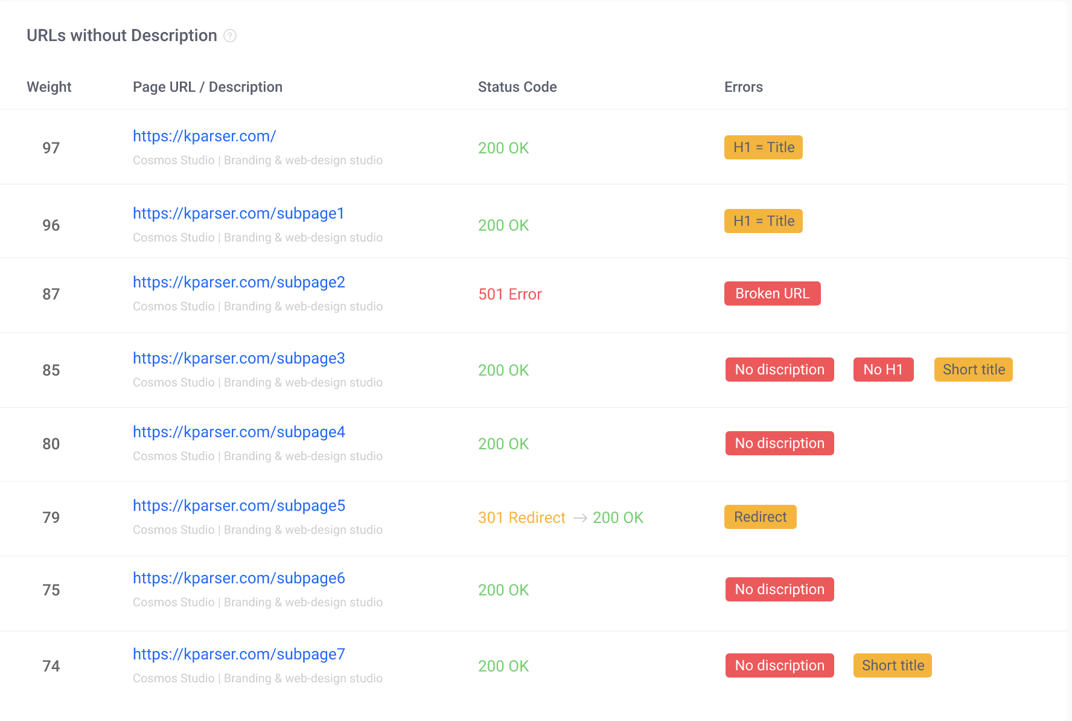Open the https://kparser.com/ link
Screen dimensions: 1072x721
tap(204, 136)
